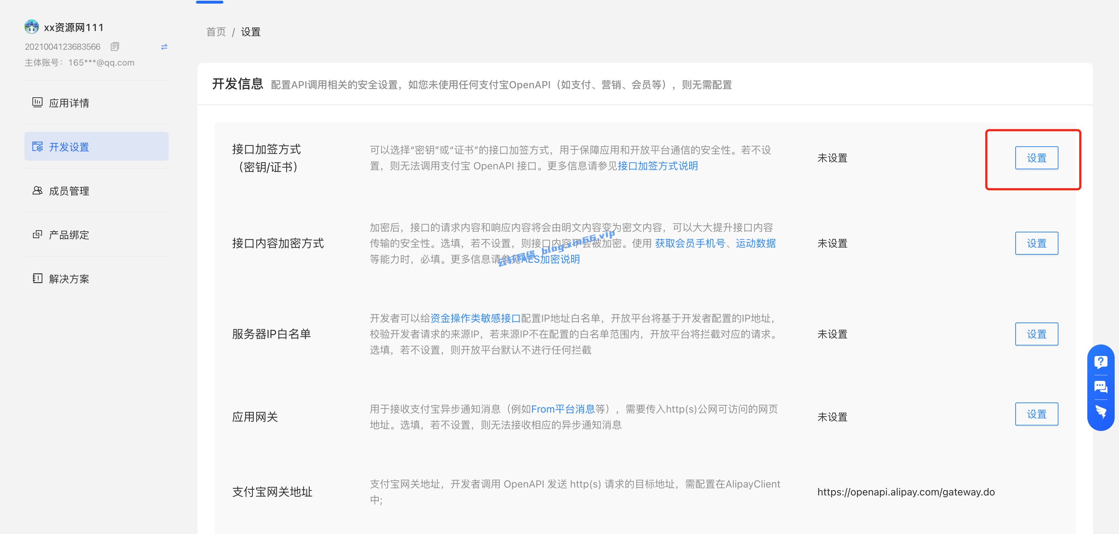1119x534 pixels.
Task: Click the 未设置 status for 服务器IP白名单
Action: pyautogui.click(x=832, y=334)
